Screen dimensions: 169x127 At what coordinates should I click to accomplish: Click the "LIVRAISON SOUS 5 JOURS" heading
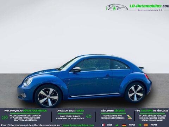click(70, 111)
